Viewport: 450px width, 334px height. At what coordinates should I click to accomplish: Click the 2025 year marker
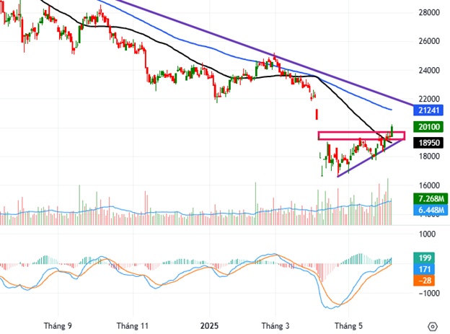[210, 325]
